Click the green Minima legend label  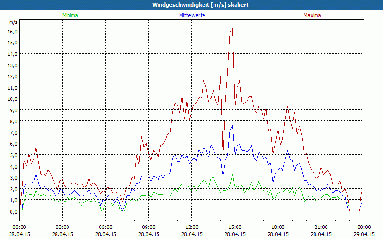click(69, 15)
